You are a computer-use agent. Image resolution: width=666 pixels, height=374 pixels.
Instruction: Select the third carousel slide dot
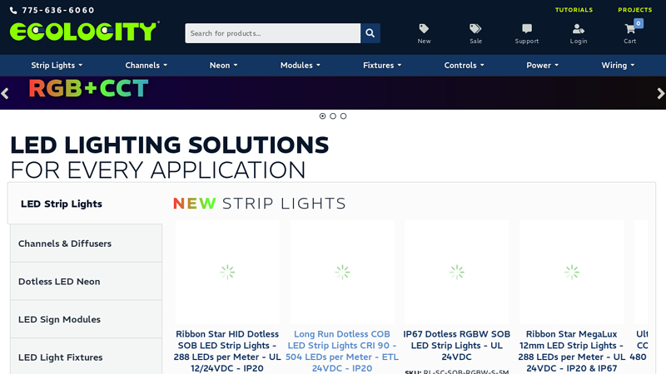(x=343, y=116)
